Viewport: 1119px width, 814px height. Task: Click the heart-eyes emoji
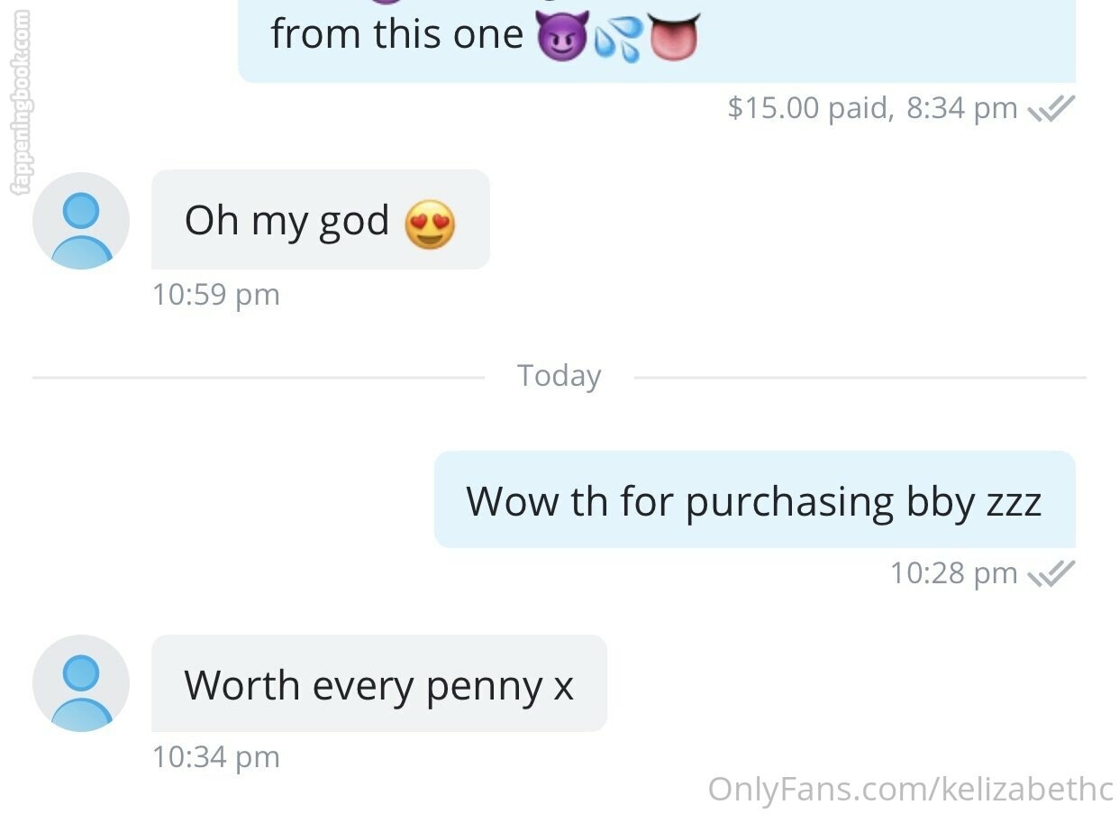coord(430,224)
